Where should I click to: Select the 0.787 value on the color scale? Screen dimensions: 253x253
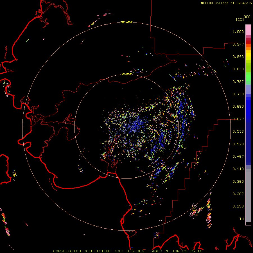[x=238, y=82]
